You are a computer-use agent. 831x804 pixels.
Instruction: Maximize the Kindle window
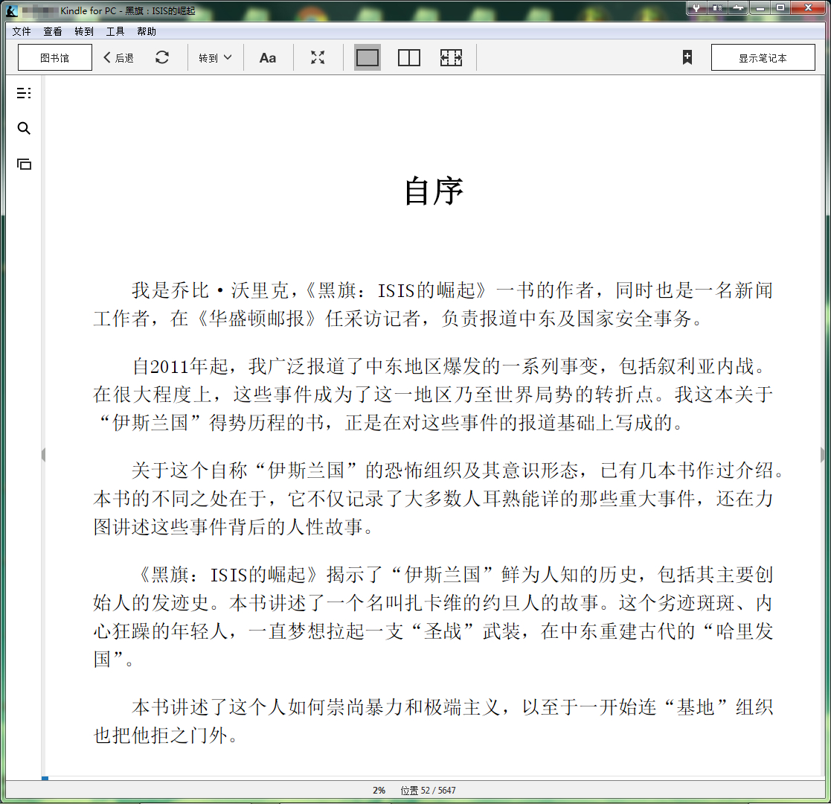point(780,7)
